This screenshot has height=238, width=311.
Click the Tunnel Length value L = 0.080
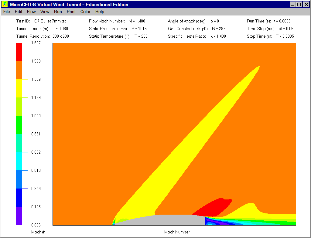60,29
